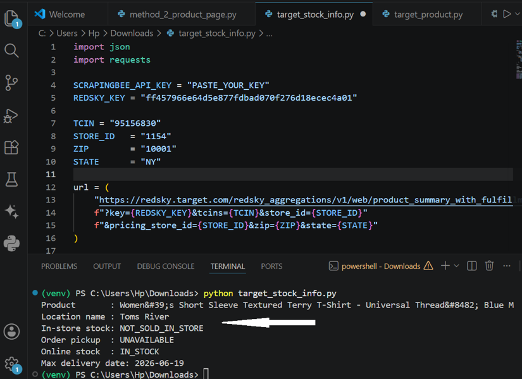Viewport: 522px width, 379px height.
Task: Open terminal panel more actions ellipsis
Action: tap(507, 266)
